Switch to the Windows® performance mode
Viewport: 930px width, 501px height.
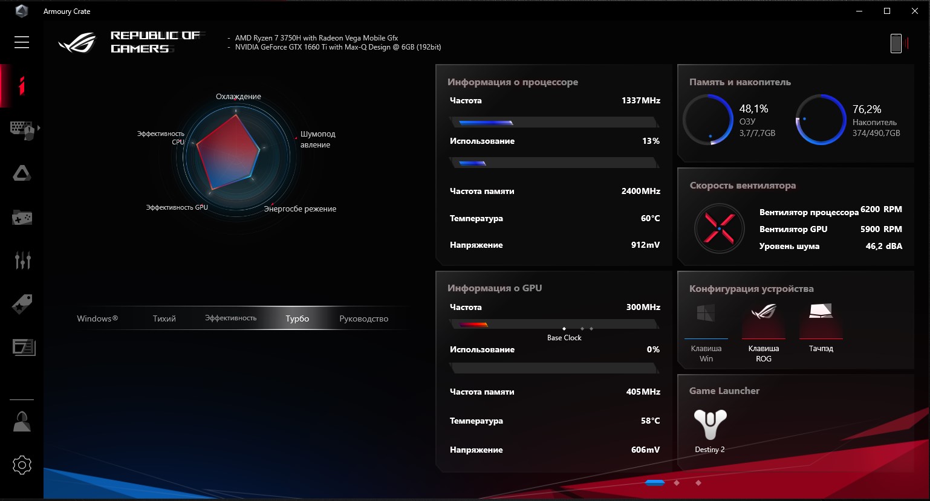97,318
